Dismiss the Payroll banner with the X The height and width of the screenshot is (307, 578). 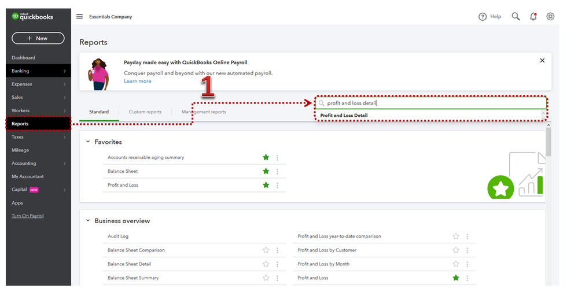[542, 61]
